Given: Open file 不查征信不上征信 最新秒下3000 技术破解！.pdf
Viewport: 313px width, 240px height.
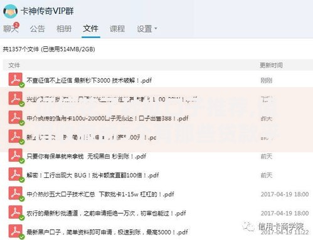Looking at the screenshot, I should [89, 80].
